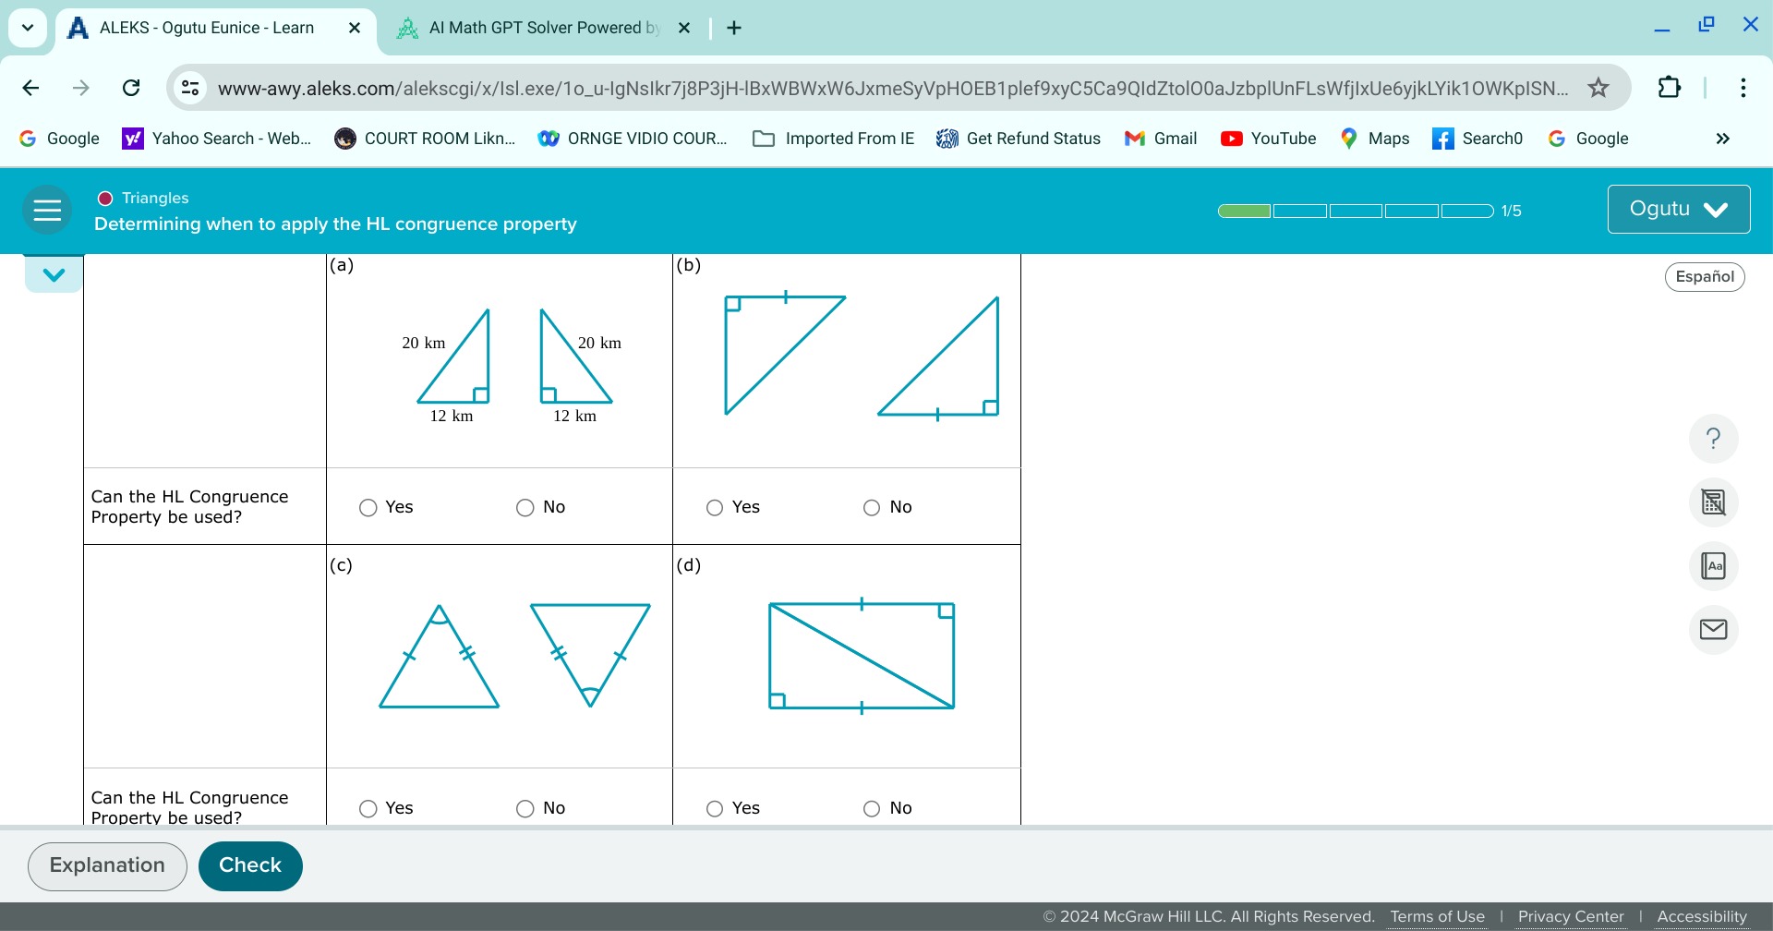Image resolution: width=1773 pixels, height=931 pixels.
Task: Click the 1/5 progress bar
Action: point(1356,211)
